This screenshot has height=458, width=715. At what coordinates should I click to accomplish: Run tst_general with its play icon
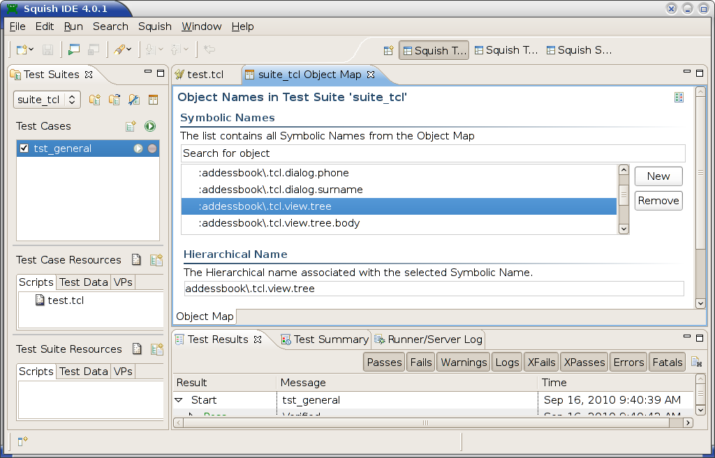[x=138, y=148]
